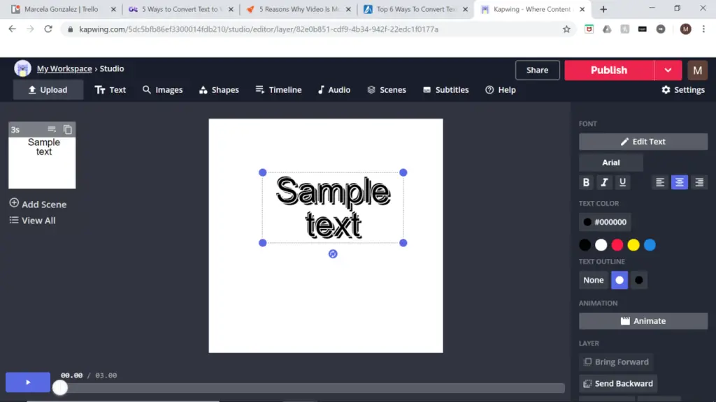Click the Add Scene link
Screen dimensions: 716x402
click(x=38, y=204)
